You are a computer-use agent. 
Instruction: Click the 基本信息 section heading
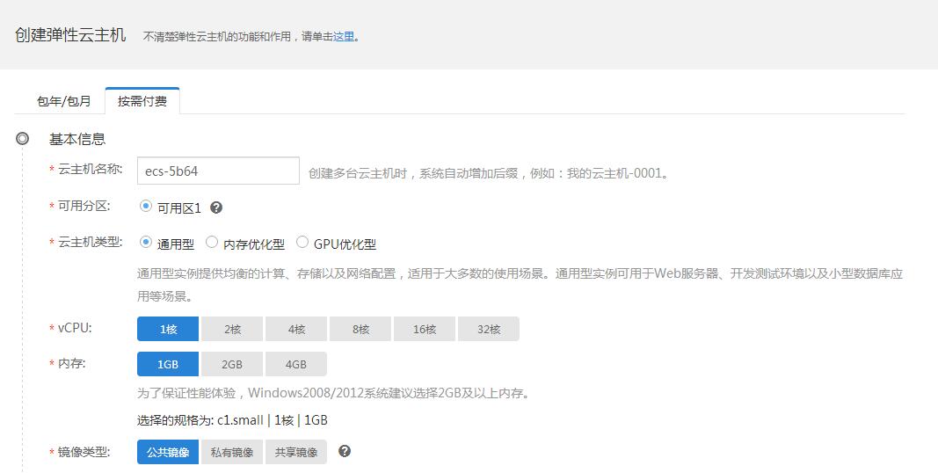pyautogui.click(x=77, y=139)
